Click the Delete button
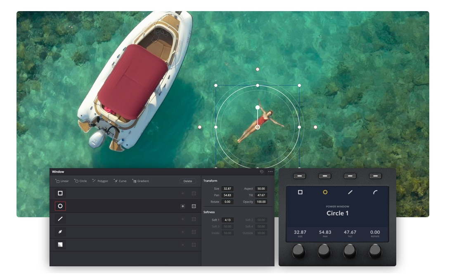Screen dimensions: 459x277 pyautogui.click(x=188, y=181)
